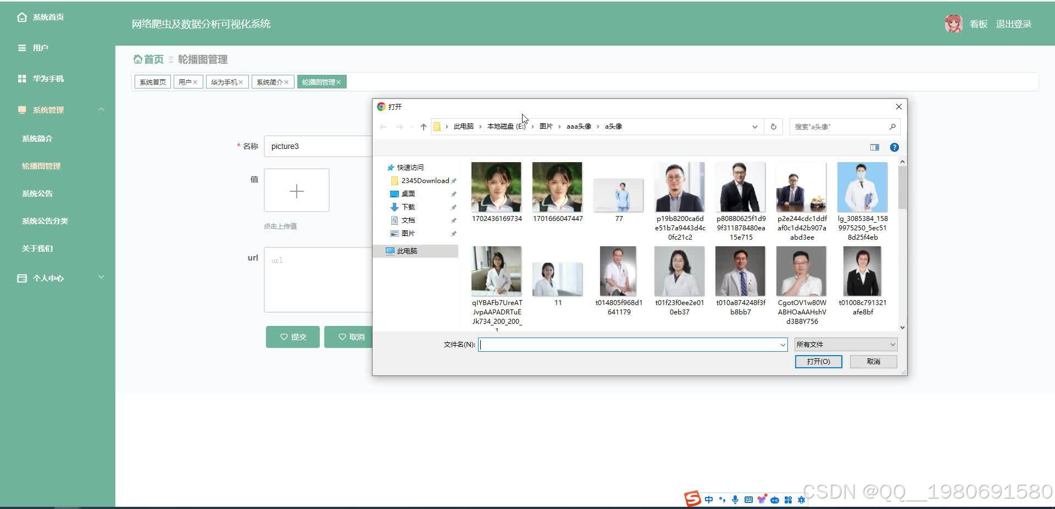Open the address bar history dropdown

pos(755,126)
